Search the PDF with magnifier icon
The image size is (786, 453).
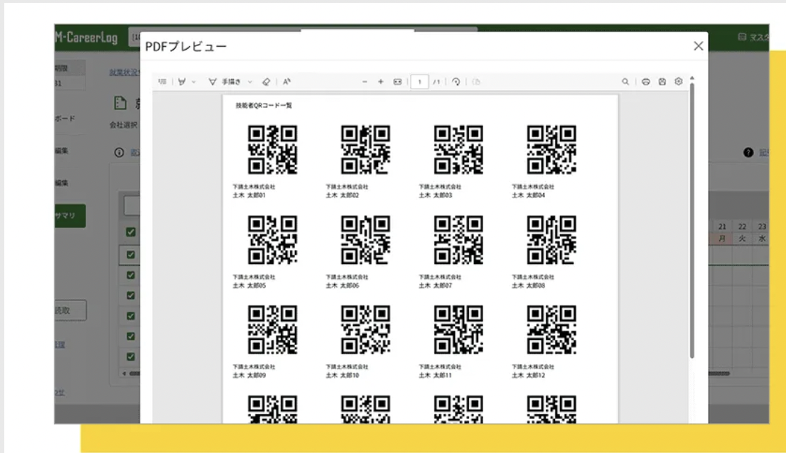pyautogui.click(x=625, y=82)
